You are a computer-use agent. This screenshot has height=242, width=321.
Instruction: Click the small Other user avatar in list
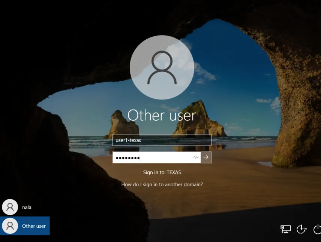click(x=10, y=226)
